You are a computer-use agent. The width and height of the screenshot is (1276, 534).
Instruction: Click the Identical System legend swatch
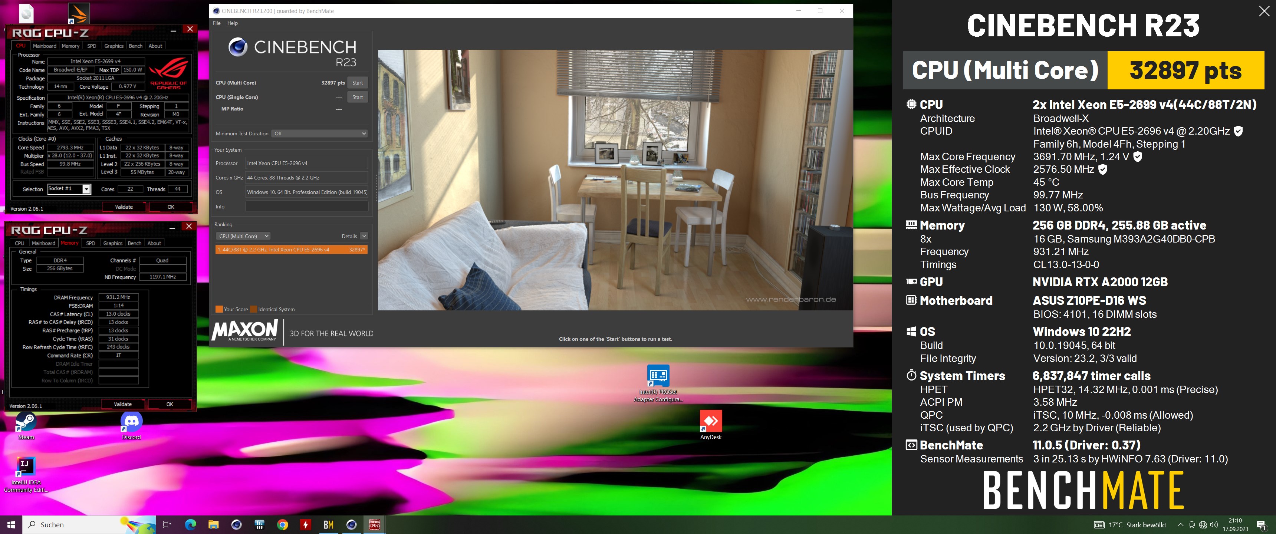coord(254,309)
